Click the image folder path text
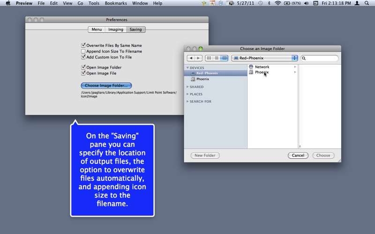Image resolution: width=375 pixels, height=234 pixels. pyautogui.click(x=128, y=95)
